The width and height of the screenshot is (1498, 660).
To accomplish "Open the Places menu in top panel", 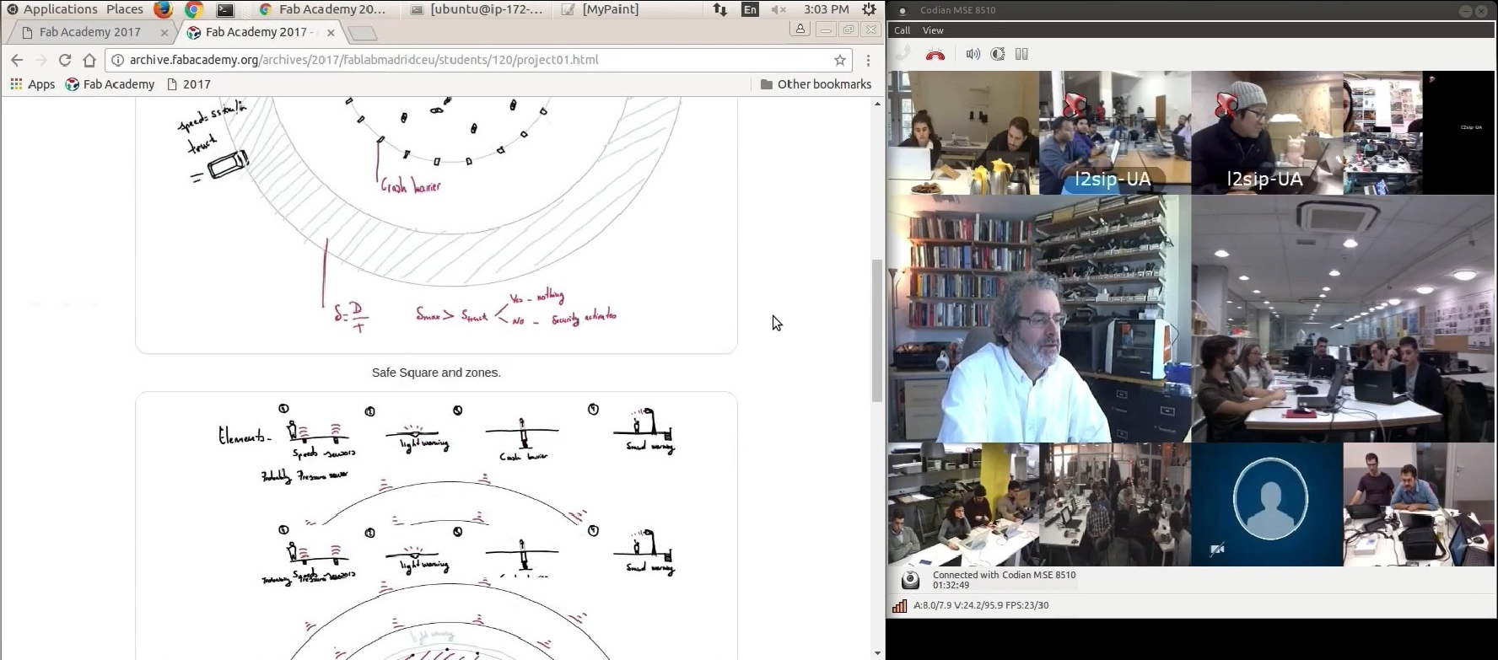I will (125, 9).
